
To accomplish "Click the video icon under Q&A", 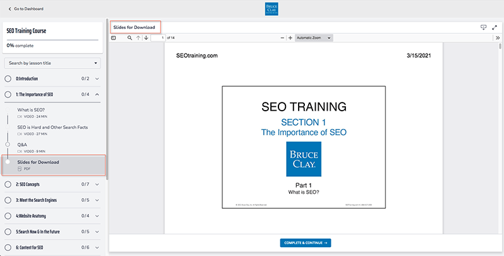I will tap(20, 151).
